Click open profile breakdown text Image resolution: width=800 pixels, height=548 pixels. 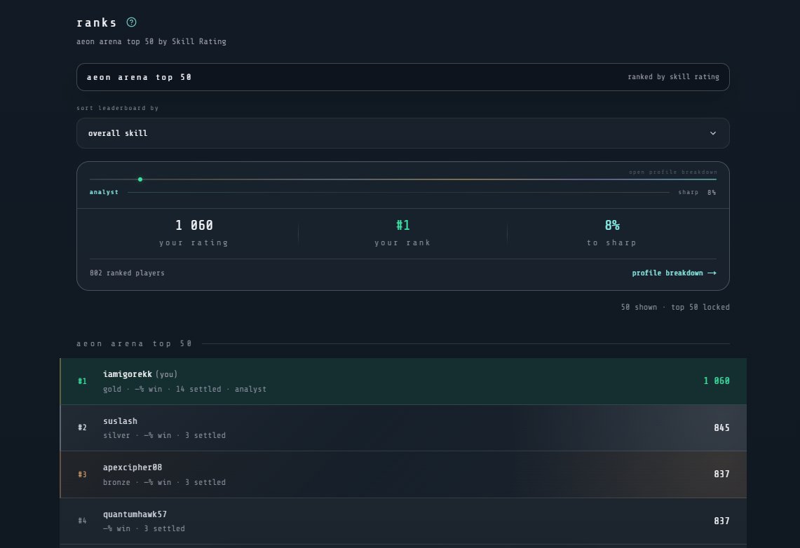[x=672, y=172]
